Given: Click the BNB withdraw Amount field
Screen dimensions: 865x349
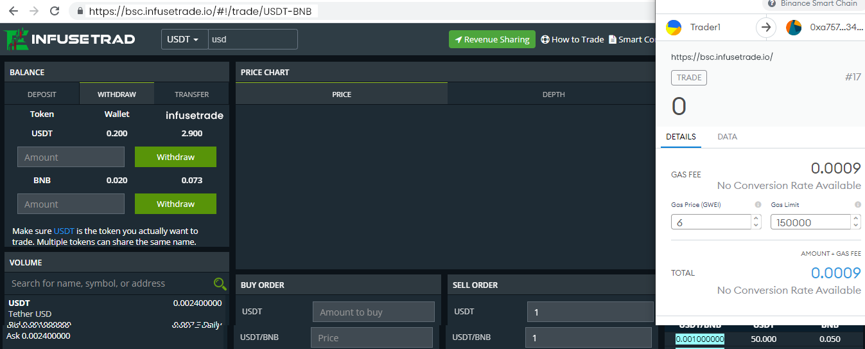Looking at the screenshot, I should tap(71, 204).
